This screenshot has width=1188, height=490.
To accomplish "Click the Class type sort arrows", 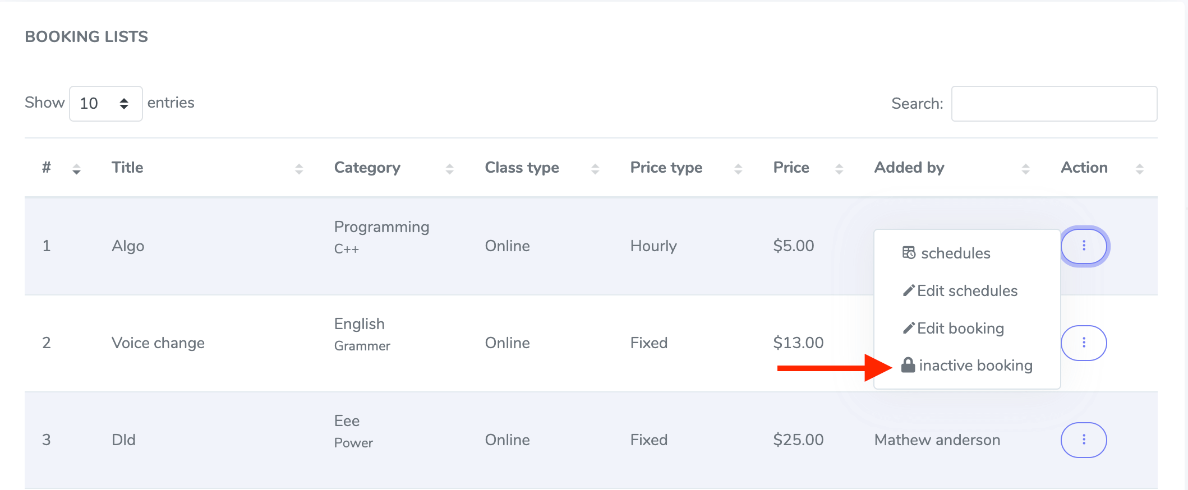I will 595,168.
